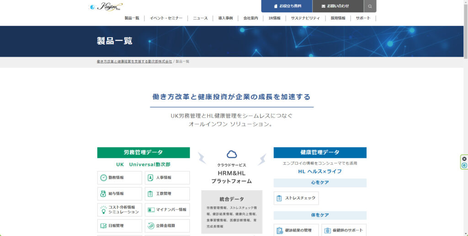Viewport: 468px width, 236px height.
Task: Click the cloud icon above クラウドサービス
Action: tap(232, 154)
